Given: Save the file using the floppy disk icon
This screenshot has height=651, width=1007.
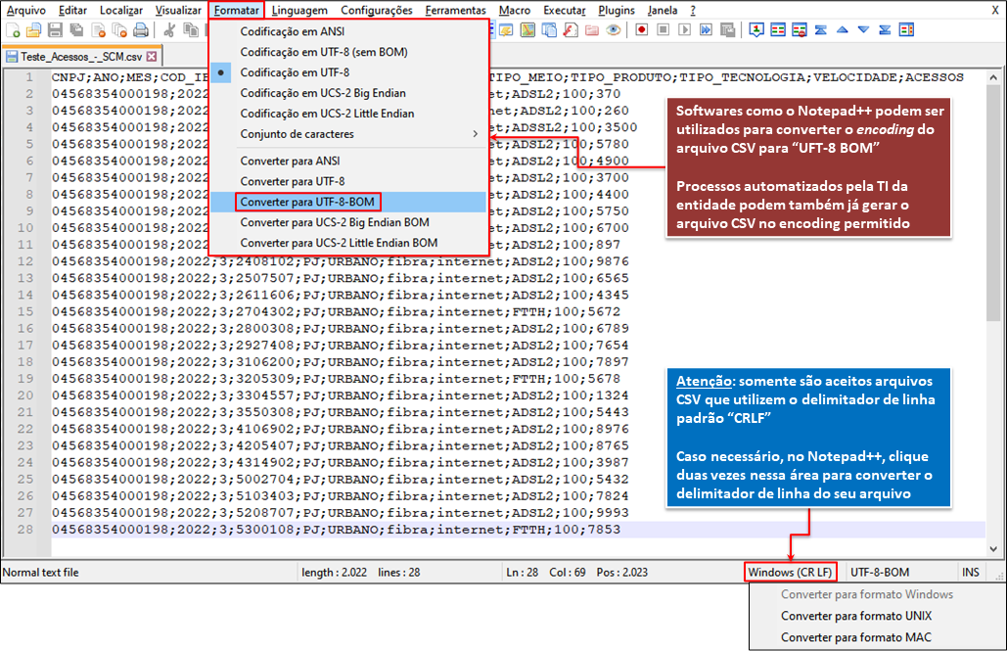Looking at the screenshot, I should click(x=54, y=30).
